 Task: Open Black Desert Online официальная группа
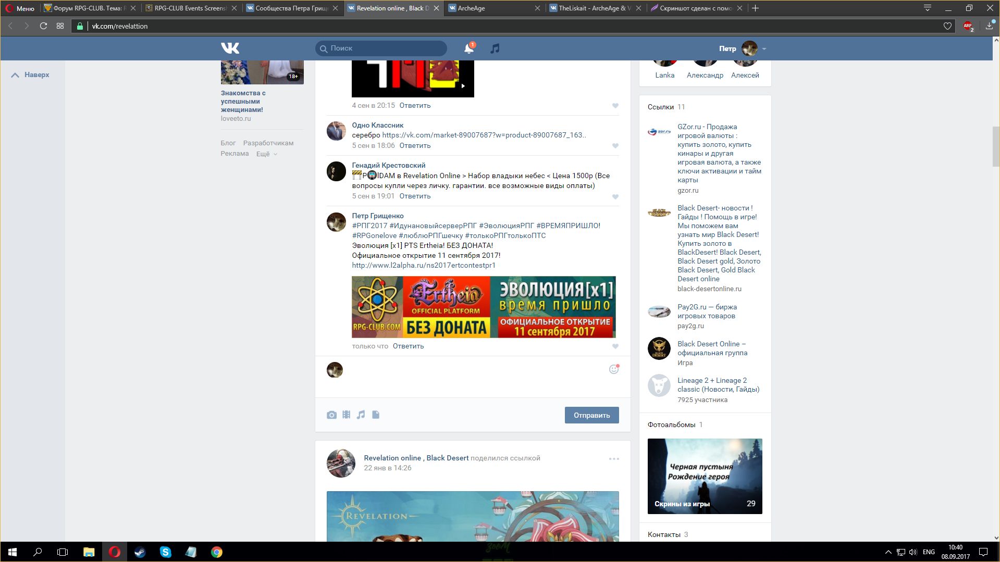(x=712, y=348)
